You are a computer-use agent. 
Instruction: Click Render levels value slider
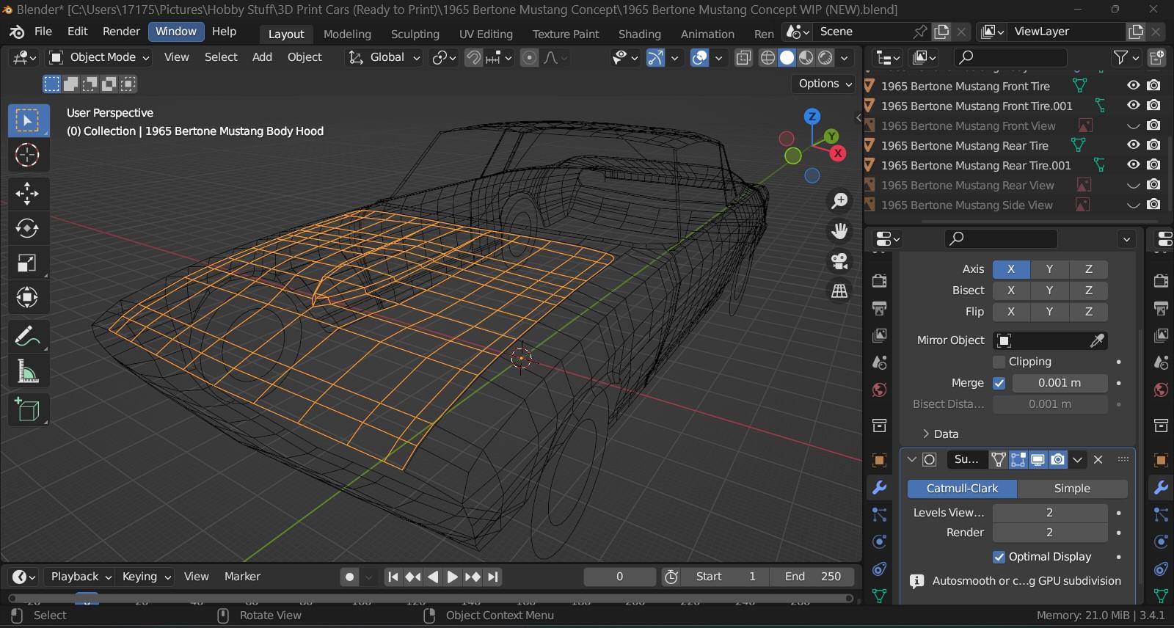pyautogui.click(x=1050, y=533)
